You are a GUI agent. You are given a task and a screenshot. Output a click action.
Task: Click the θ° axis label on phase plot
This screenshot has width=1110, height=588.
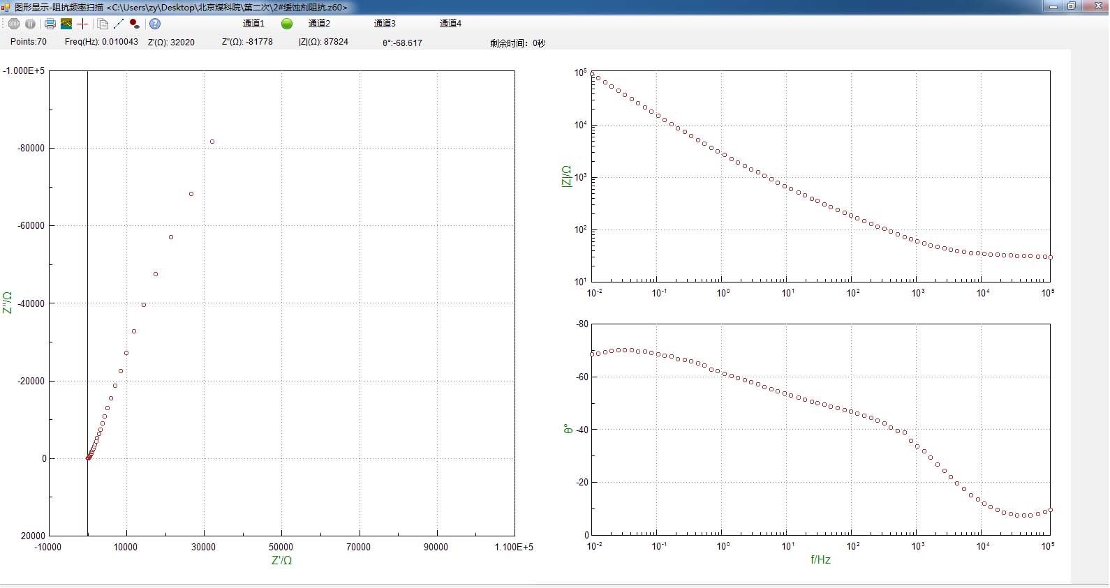[x=568, y=429]
